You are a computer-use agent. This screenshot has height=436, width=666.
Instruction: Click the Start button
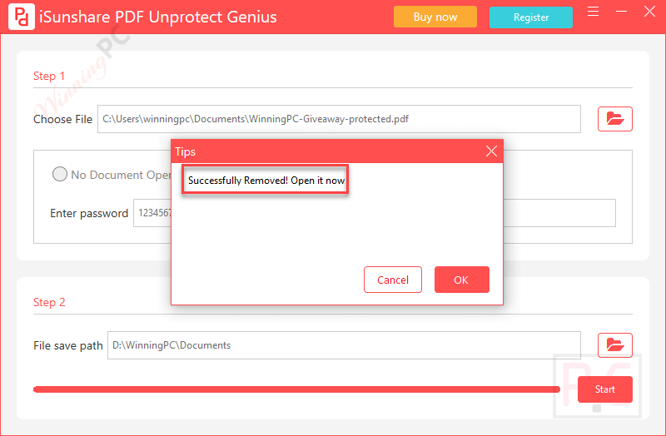[605, 389]
